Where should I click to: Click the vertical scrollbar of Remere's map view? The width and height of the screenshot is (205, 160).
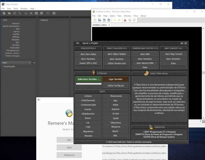click(x=203, y=73)
